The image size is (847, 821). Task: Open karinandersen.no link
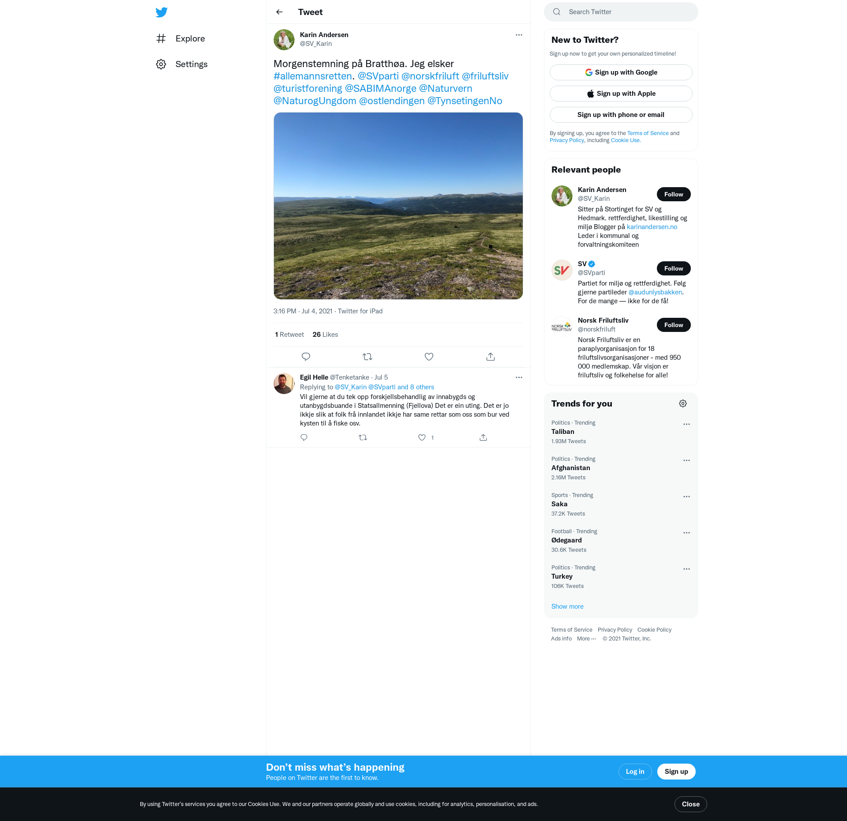pos(652,227)
